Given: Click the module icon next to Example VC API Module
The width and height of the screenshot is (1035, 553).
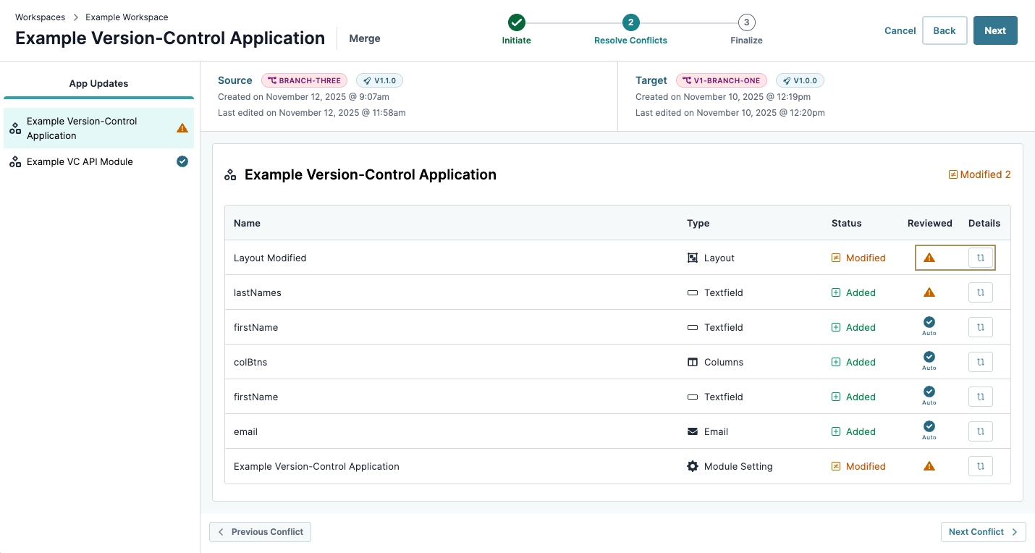Looking at the screenshot, I should click(x=14, y=161).
